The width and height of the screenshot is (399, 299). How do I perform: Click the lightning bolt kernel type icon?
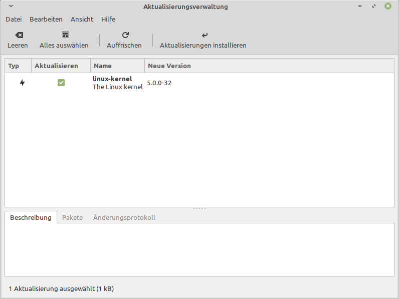[22, 83]
